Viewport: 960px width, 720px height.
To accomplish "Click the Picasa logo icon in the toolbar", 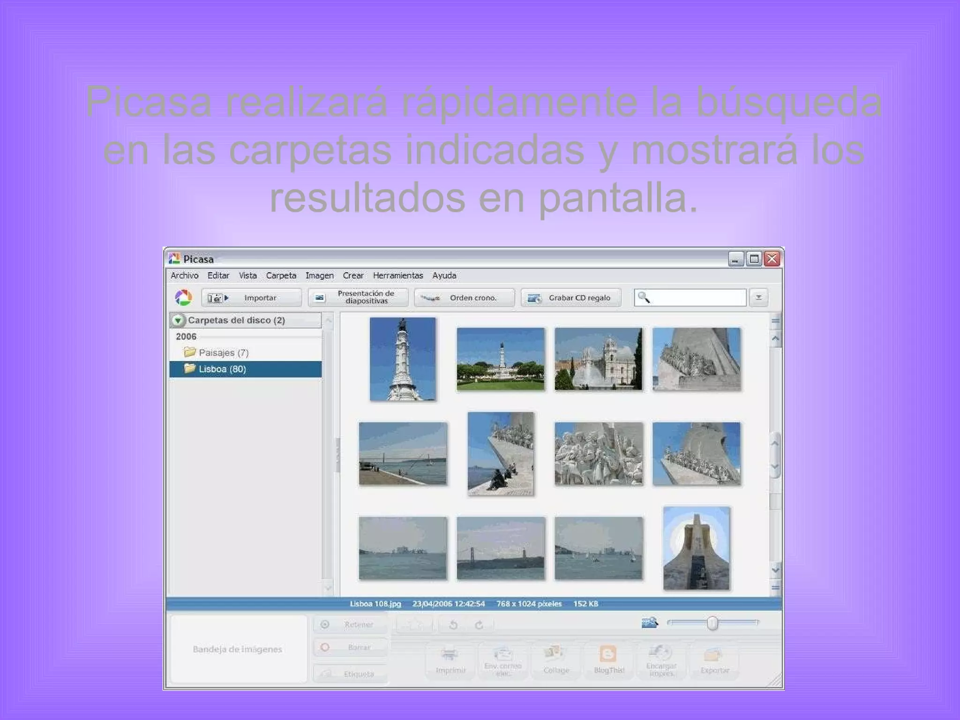I will point(183,297).
